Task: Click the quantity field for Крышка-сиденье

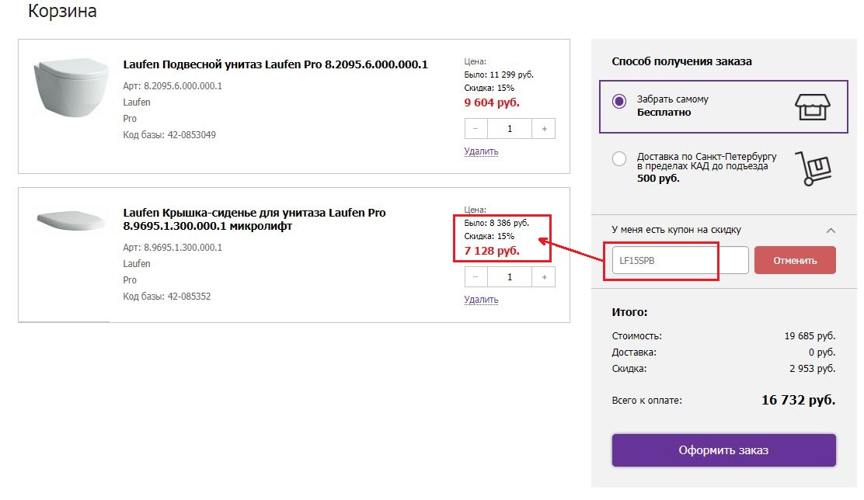Action: (x=510, y=277)
